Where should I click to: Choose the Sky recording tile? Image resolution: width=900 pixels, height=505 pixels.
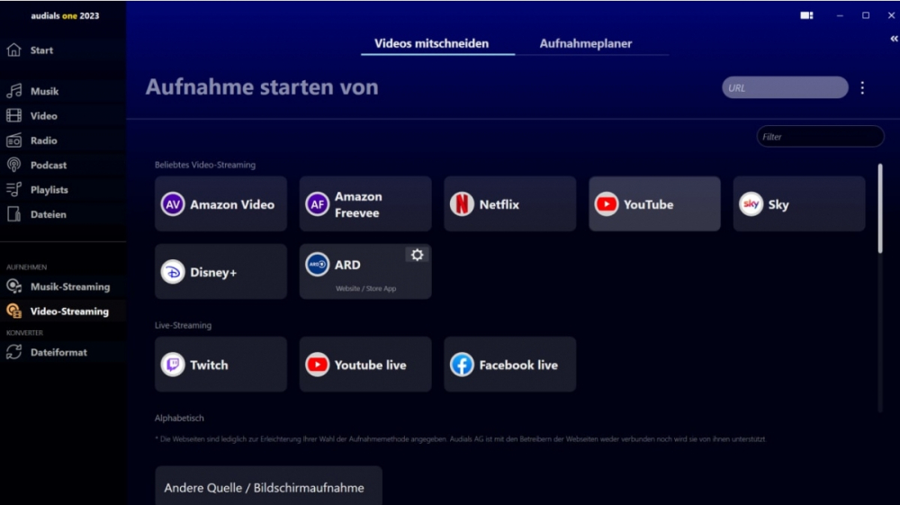tap(799, 203)
